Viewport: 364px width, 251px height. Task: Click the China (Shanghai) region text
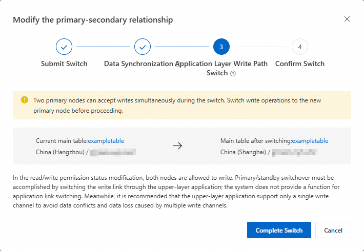[x=241, y=152]
